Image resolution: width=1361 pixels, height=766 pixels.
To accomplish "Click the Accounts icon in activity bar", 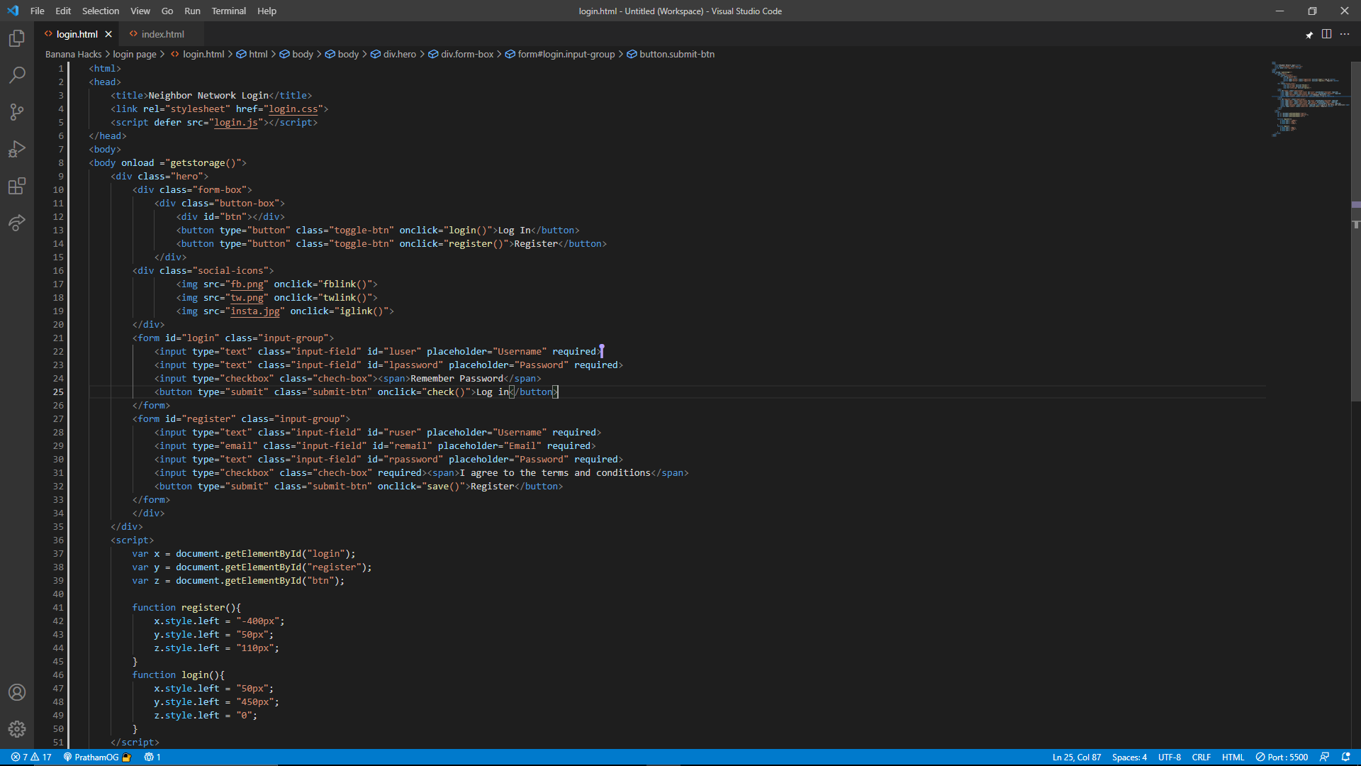I will point(17,692).
